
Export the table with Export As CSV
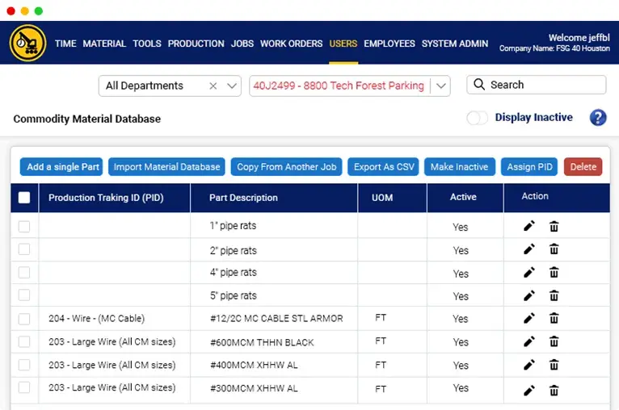coord(383,167)
